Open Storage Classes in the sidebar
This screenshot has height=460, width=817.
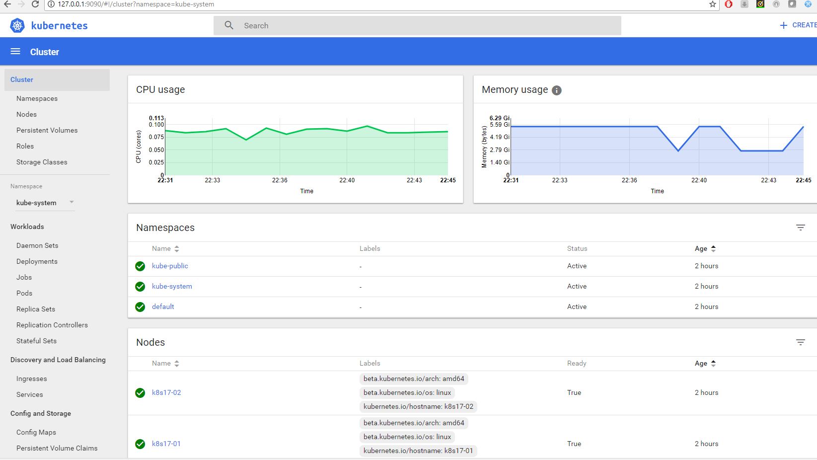42,162
